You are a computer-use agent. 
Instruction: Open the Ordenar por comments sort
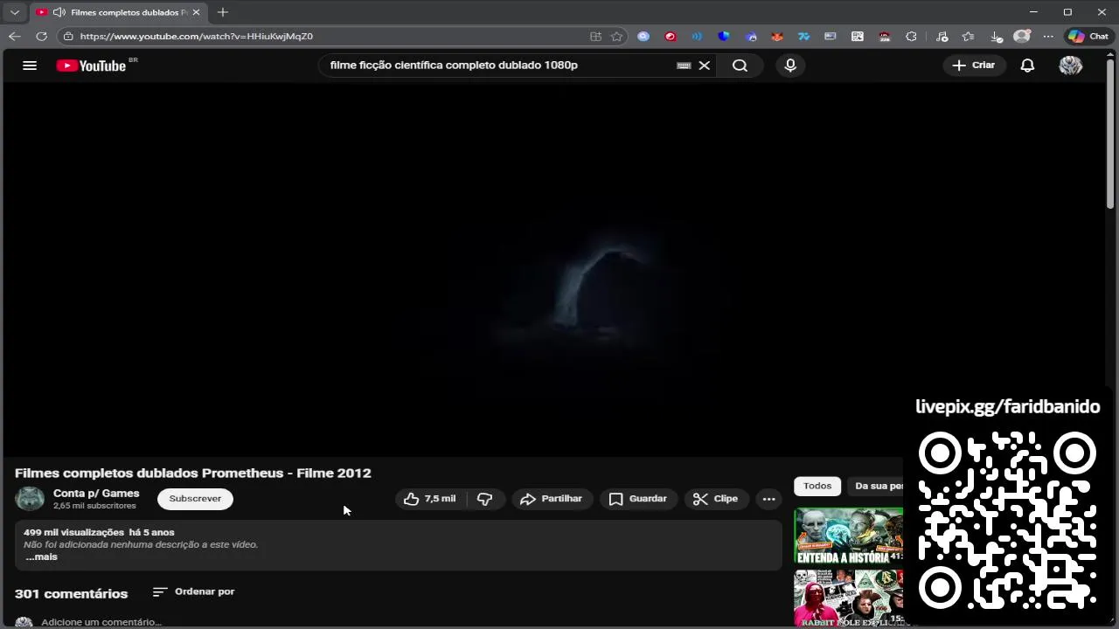point(193,591)
